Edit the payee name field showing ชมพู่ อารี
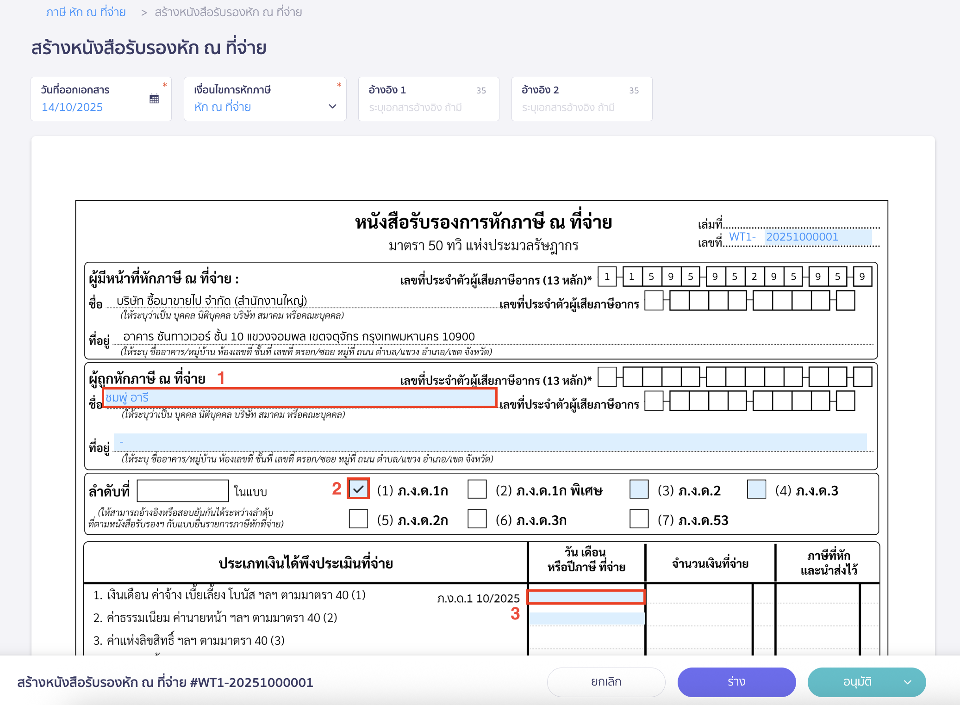Image resolution: width=960 pixels, height=705 pixels. coord(300,397)
